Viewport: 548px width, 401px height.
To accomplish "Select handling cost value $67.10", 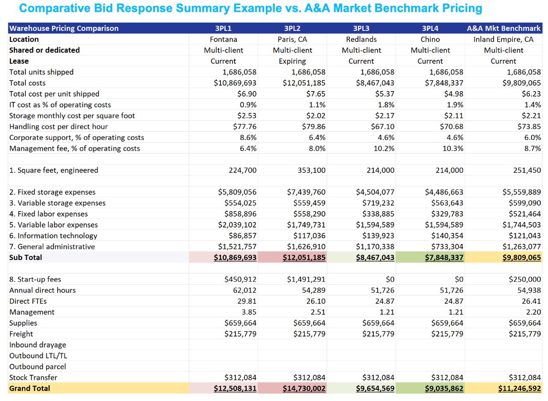I will 383,127.
